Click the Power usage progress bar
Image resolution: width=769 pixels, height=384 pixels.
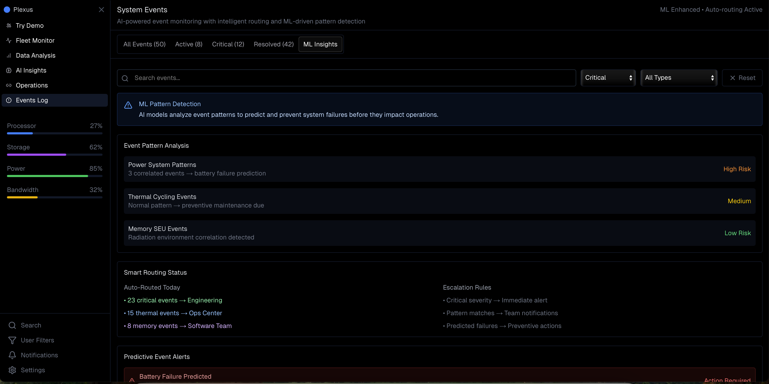(55, 176)
